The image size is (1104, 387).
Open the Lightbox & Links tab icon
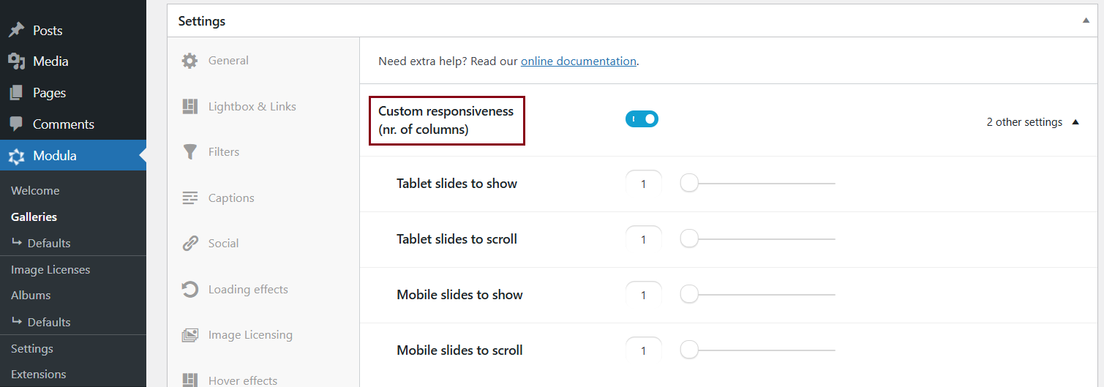[190, 107]
